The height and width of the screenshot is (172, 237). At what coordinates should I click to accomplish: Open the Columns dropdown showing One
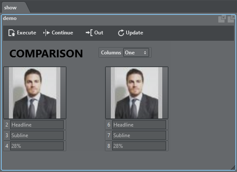pos(136,52)
